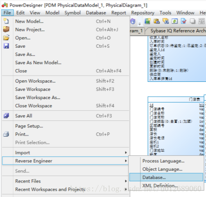
Task: Open the Window menu
Action: click(185, 13)
